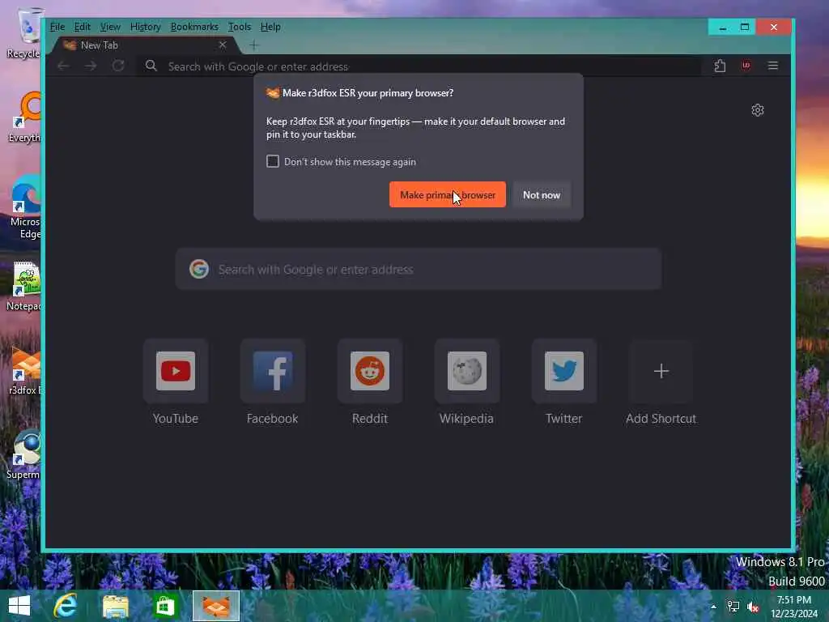Open the Tools menu
This screenshot has height=622, width=829.
[x=240, y=27]
